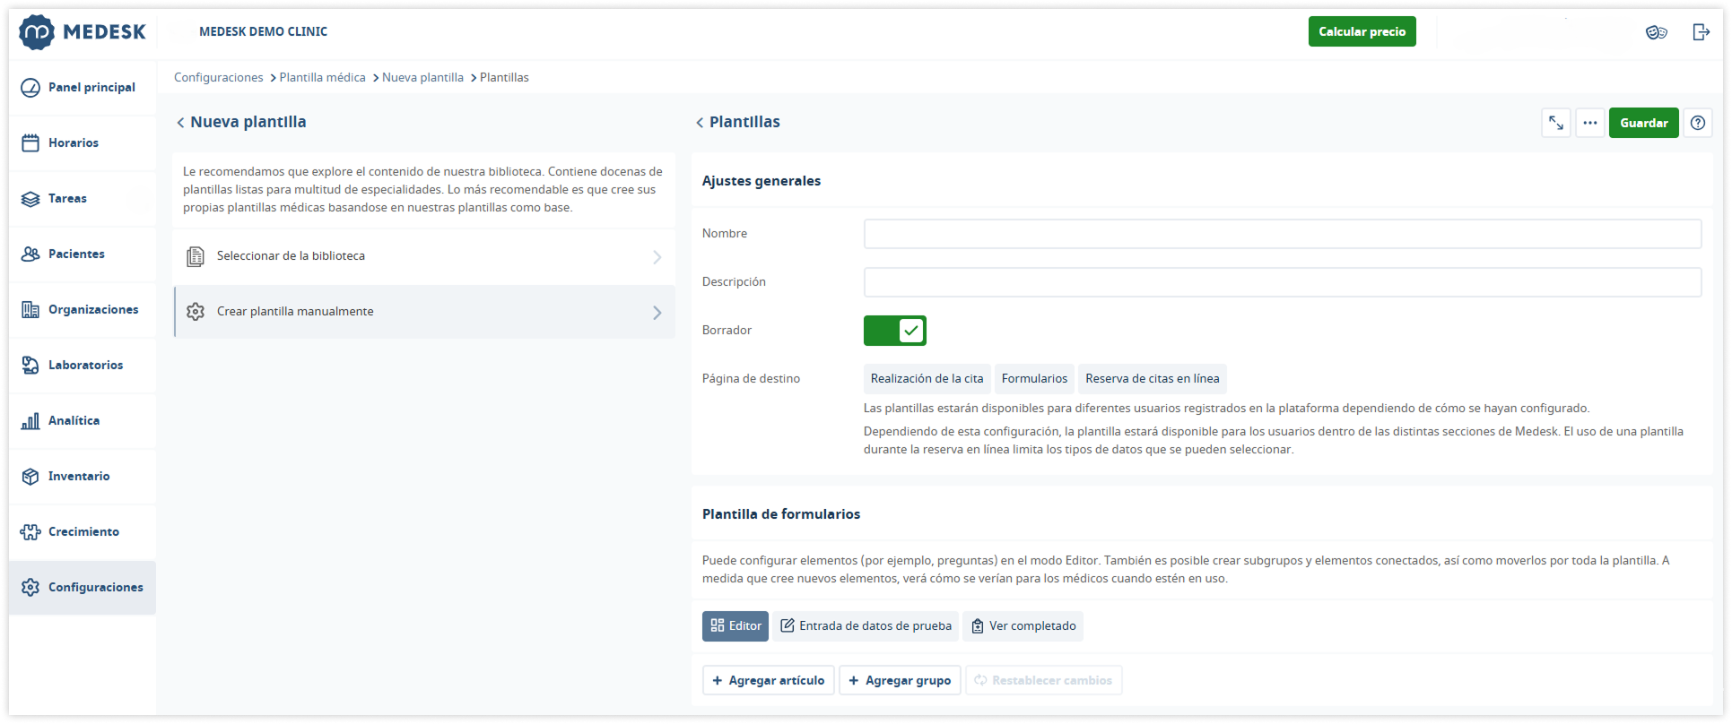This screenshot has height=724, width=1732.
Task: Go back using chevron beside Nueva plantilla heading
Action: pyautogui.click(x=180, y=123)
